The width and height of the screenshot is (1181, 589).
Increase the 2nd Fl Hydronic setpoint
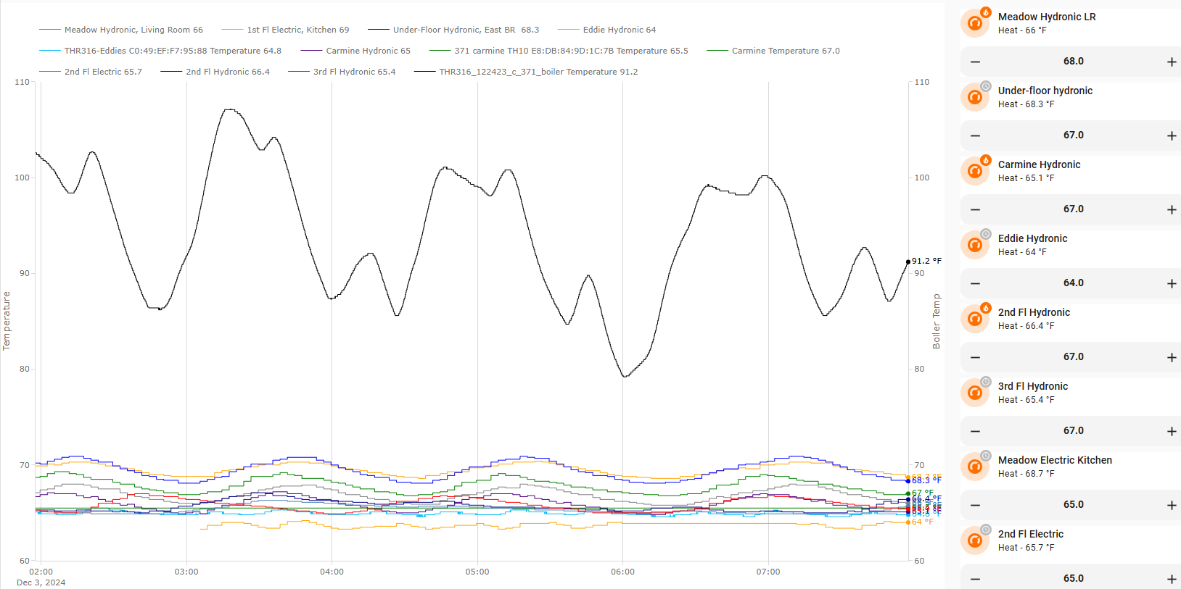[1172, 357]
